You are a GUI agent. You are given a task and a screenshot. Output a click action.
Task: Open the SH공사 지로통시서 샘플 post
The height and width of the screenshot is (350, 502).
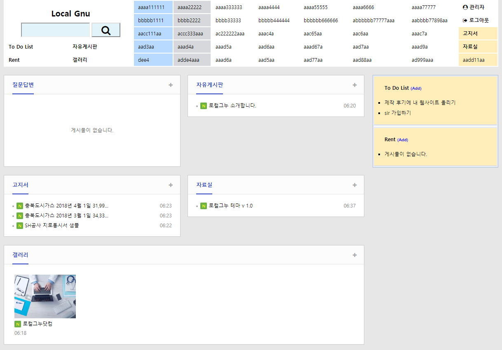pos(52,226)
